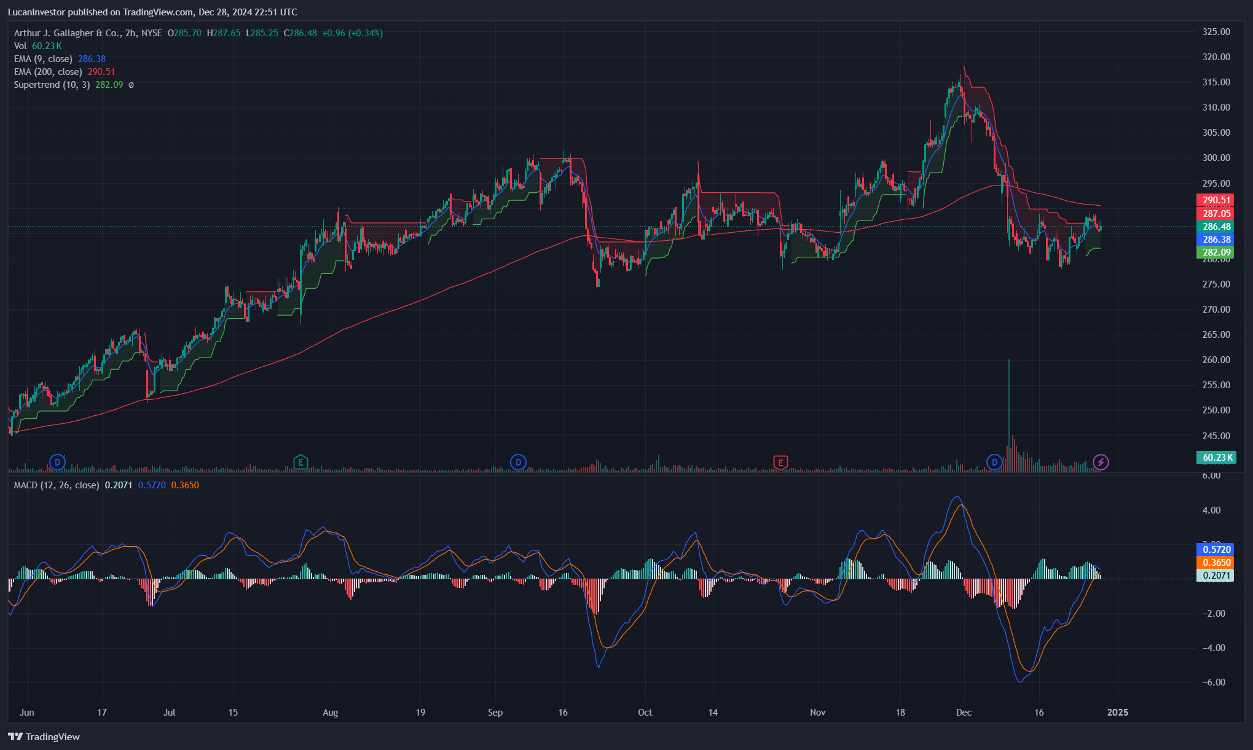Click the Oct label on time axis

pos(645,713)
